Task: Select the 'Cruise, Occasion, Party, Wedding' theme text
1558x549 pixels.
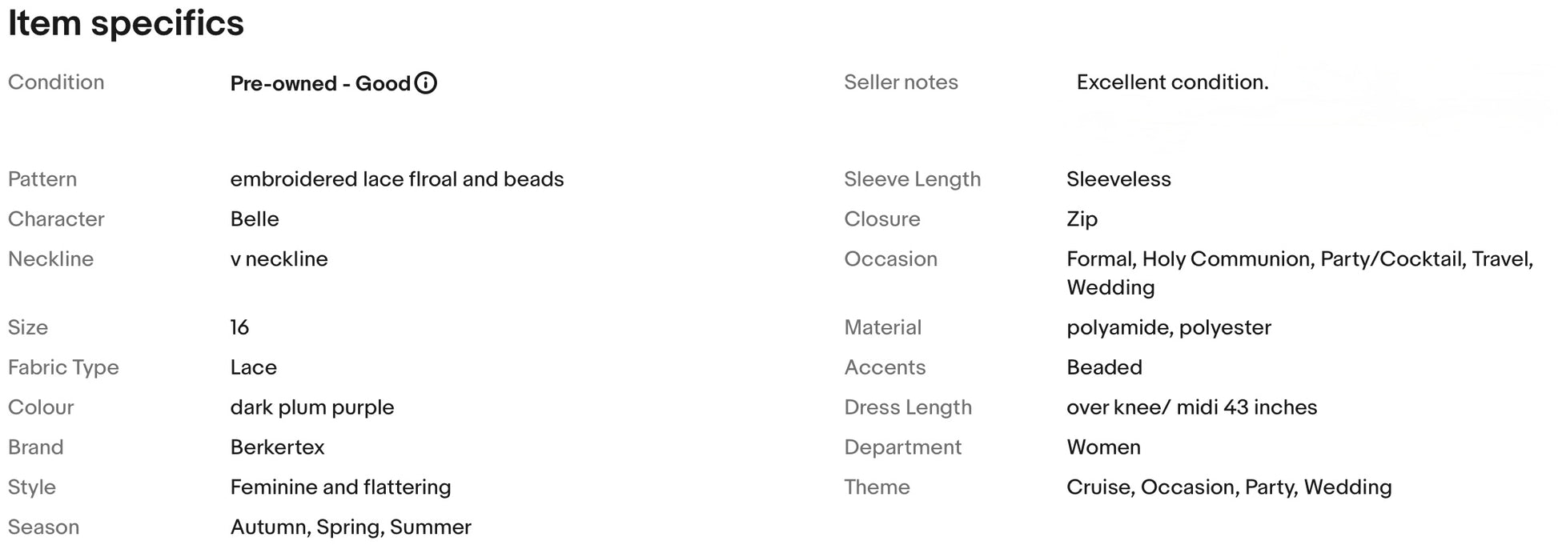Action: [x=1229, y=487]
